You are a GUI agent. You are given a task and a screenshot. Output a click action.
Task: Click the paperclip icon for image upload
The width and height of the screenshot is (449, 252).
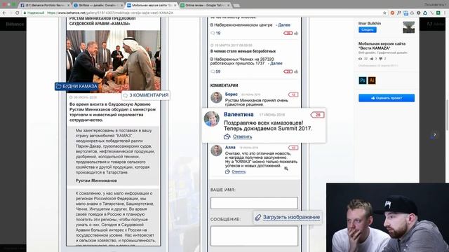tap(257, 218)
